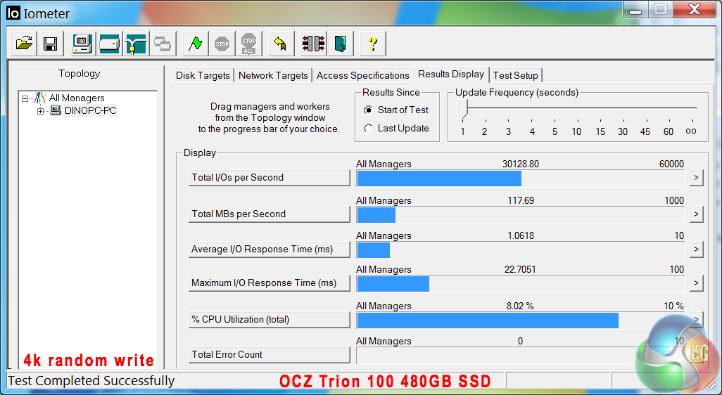Viewport: 722px width, 395px height.
Task: Open options arrow for Maximum I/O Response Time
Action: pyautogui.click(x=696, y=283)
